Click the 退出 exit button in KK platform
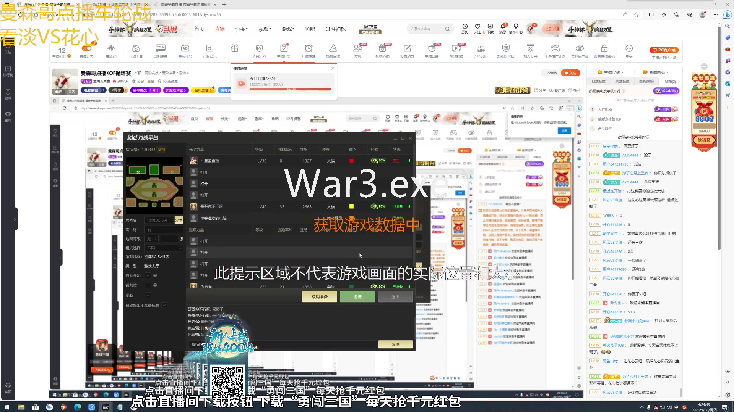 point(395,297)
